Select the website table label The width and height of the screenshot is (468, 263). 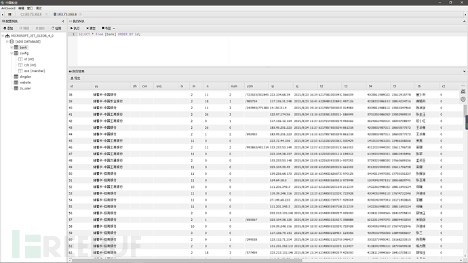tap(25, 83)
